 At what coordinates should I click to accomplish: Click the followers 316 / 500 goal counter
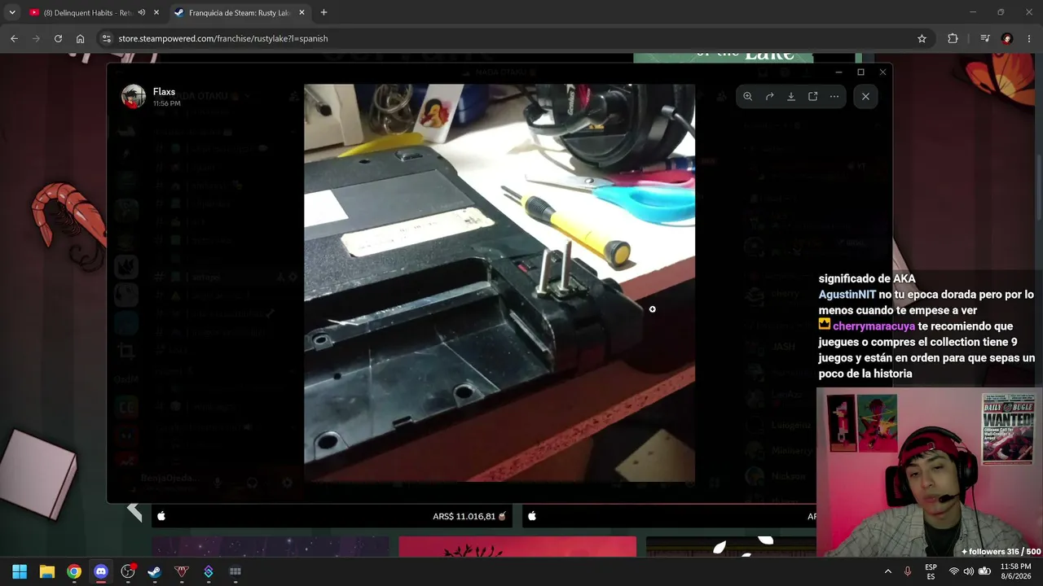tap(1001, 551)
